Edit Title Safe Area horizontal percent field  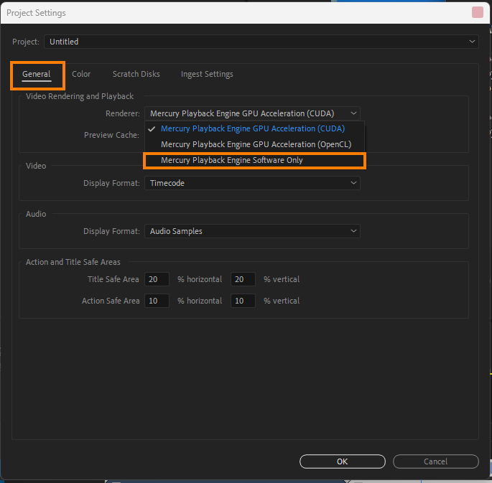point(157,279)
